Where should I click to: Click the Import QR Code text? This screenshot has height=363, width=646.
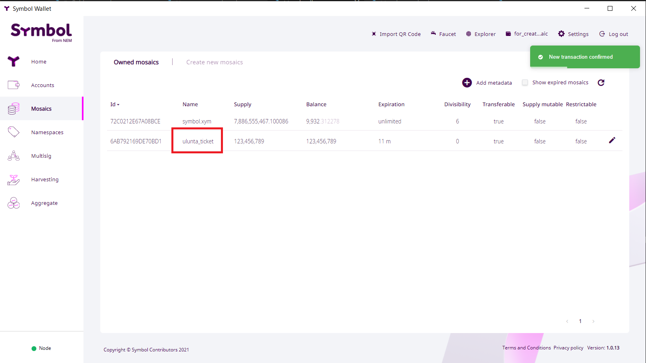(x=400, y=34)
